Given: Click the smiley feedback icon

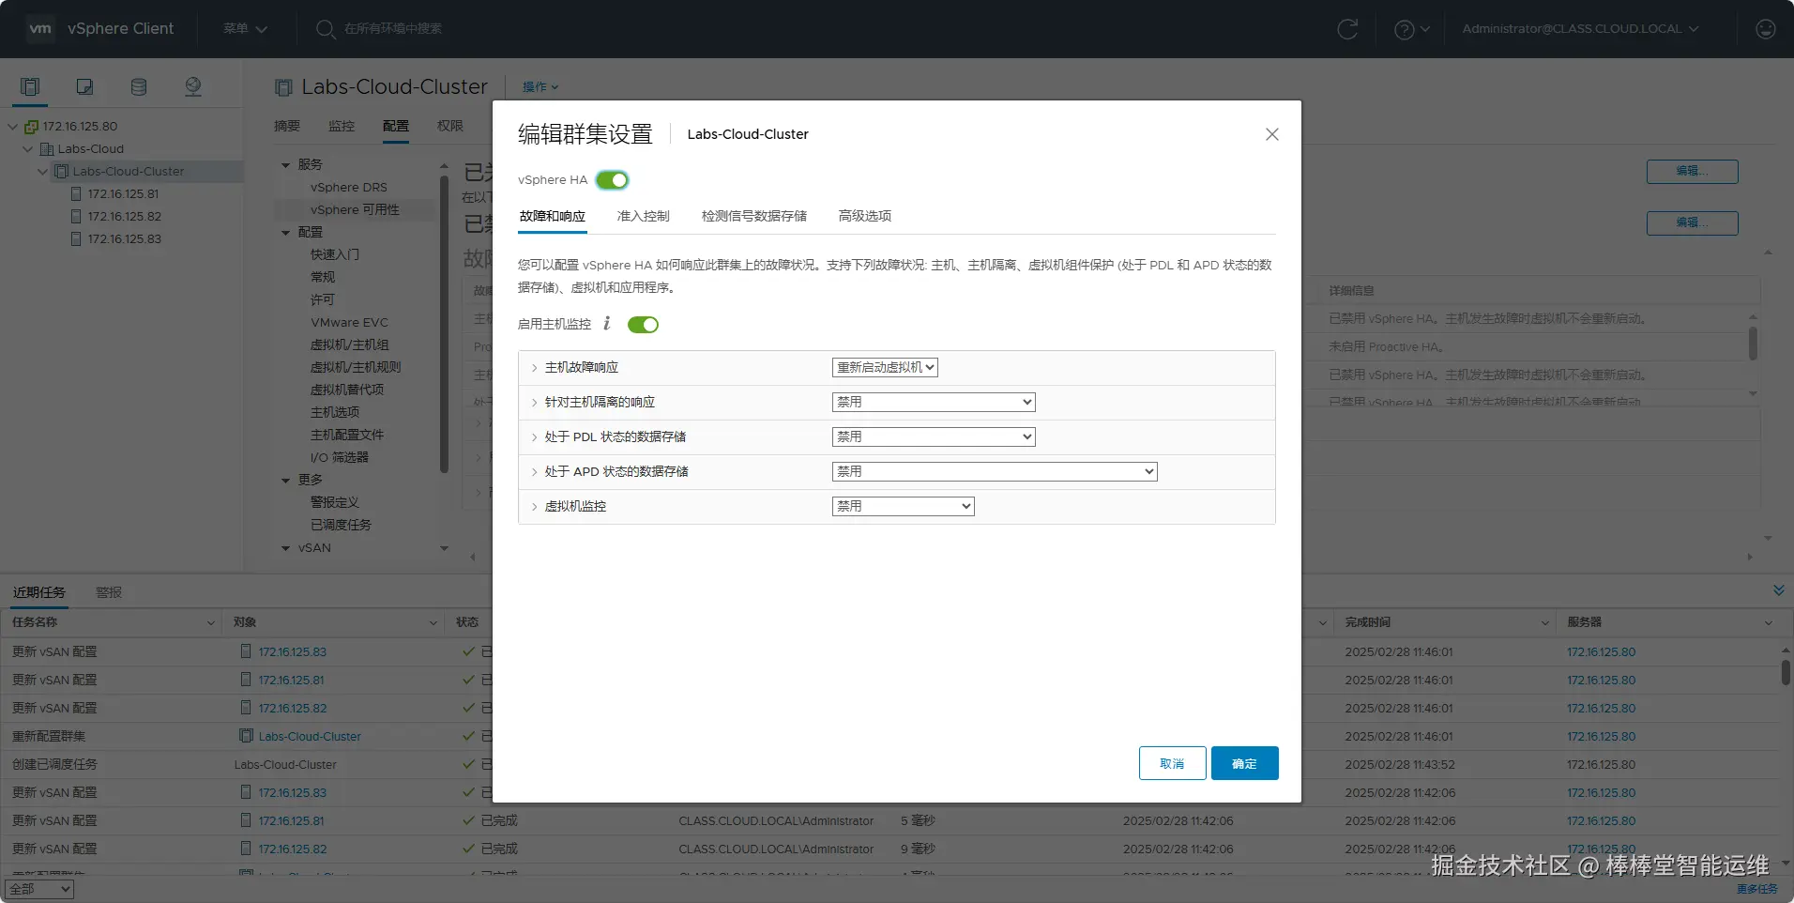Looking at the screenshot, I should 1766,29.
